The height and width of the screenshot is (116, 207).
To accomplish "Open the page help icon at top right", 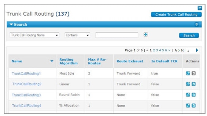I will click(x=200, y=8).
